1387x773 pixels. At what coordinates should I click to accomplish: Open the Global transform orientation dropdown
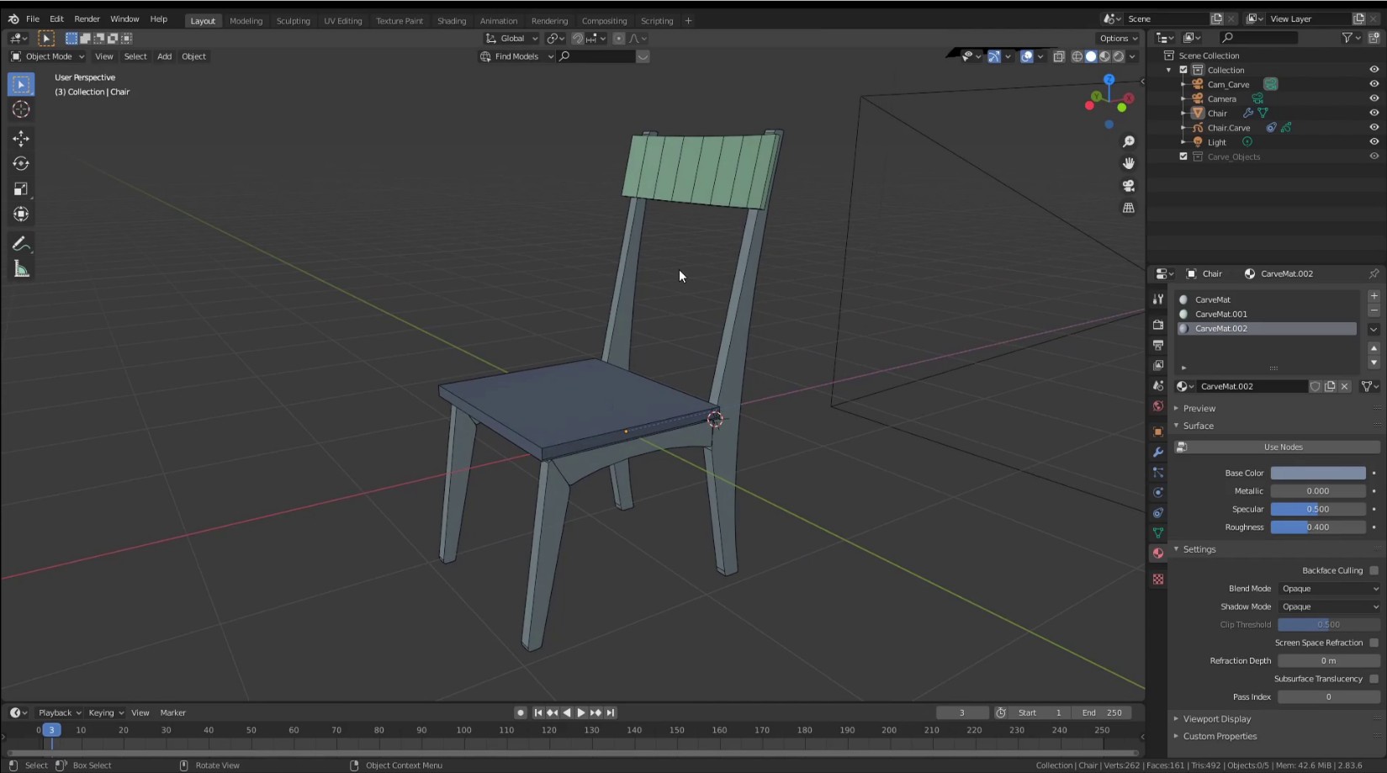click(511, 39)
